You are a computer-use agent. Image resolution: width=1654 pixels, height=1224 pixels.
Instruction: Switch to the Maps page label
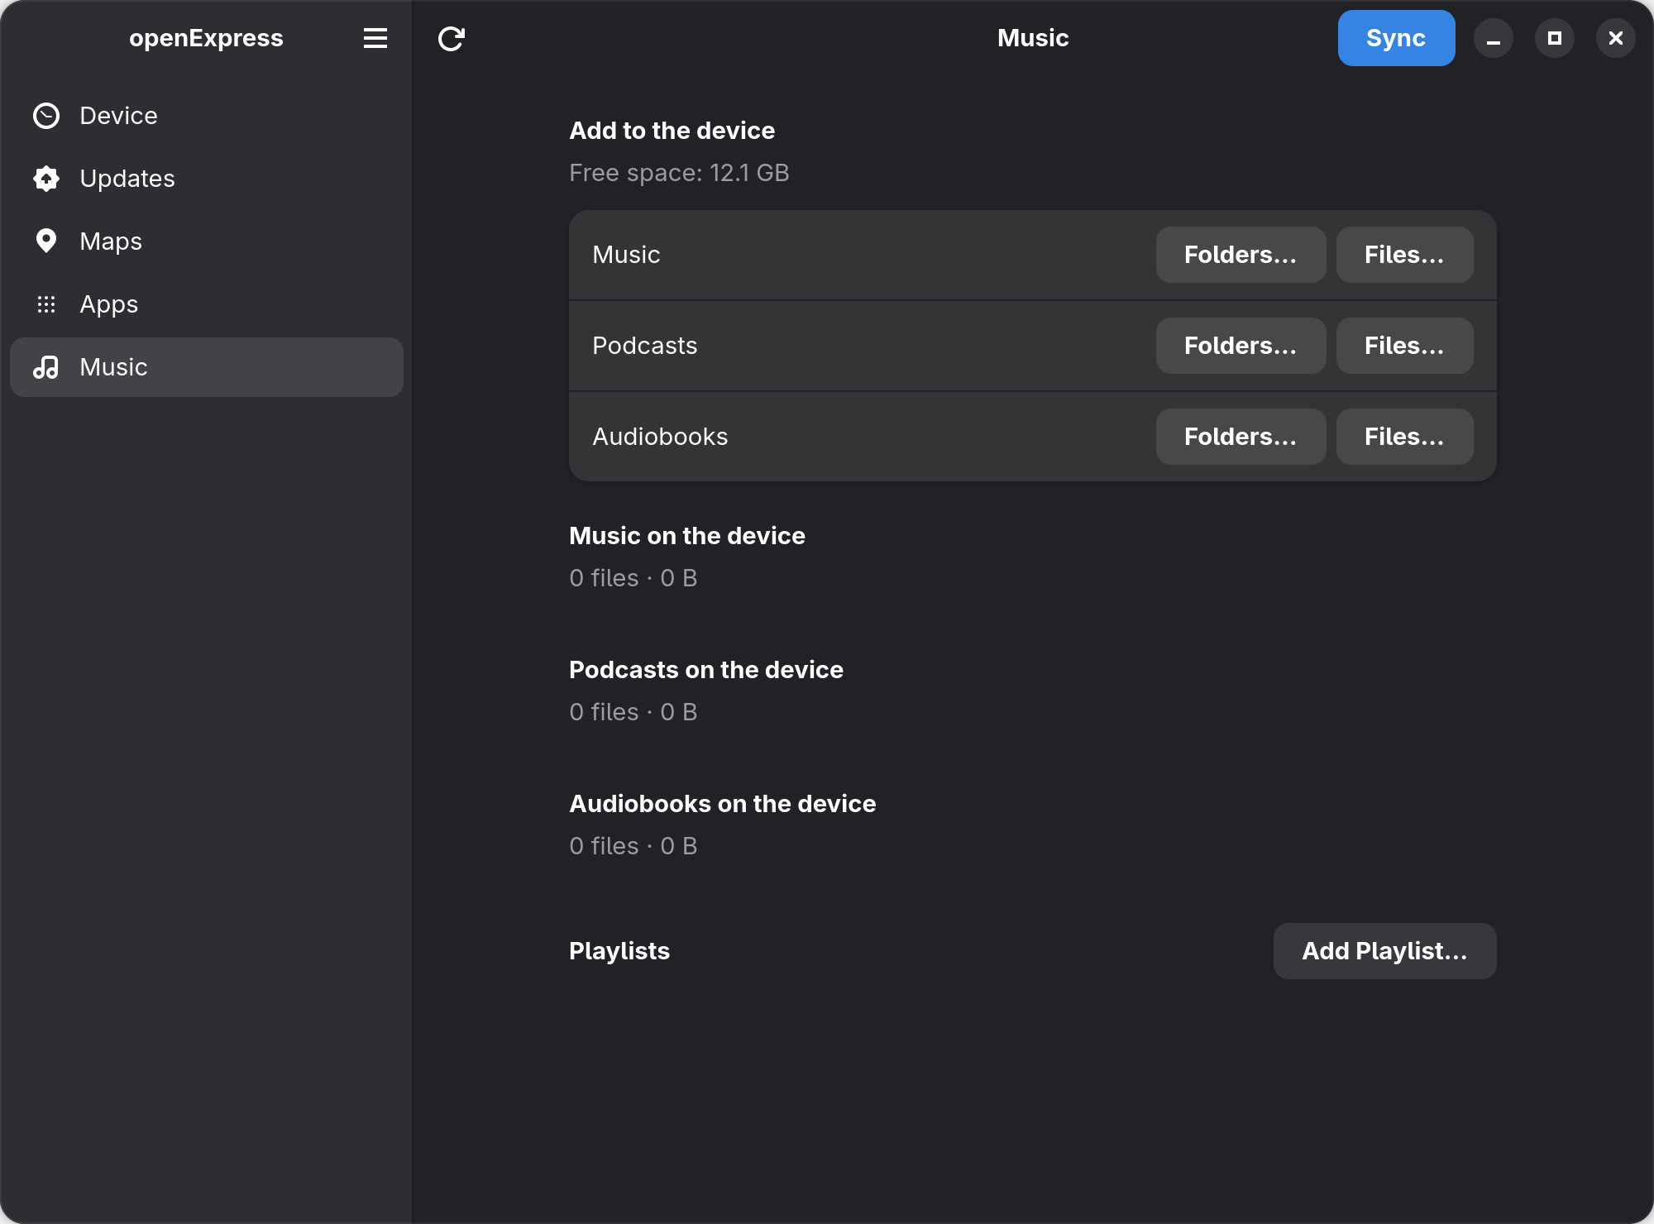pyautogui.click(x=111, y=241)
